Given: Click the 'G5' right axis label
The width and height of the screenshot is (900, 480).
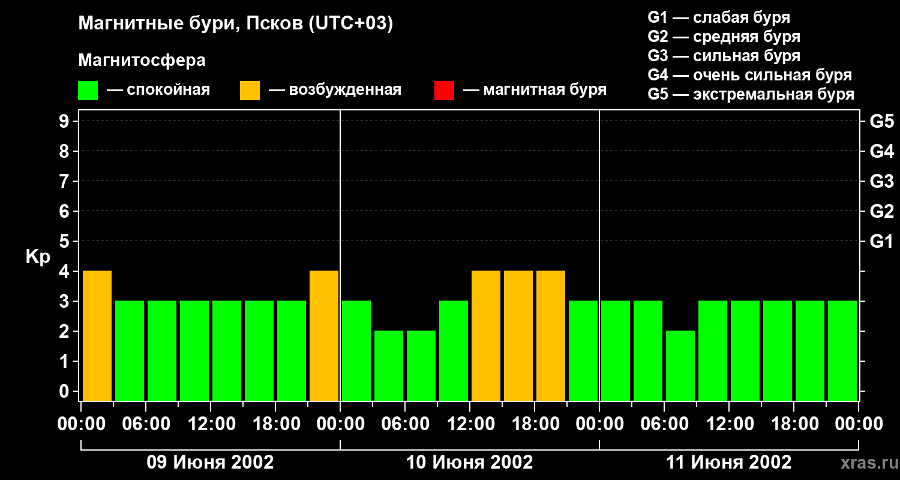Looking at the screenshot, I should [x=881, y=122].
